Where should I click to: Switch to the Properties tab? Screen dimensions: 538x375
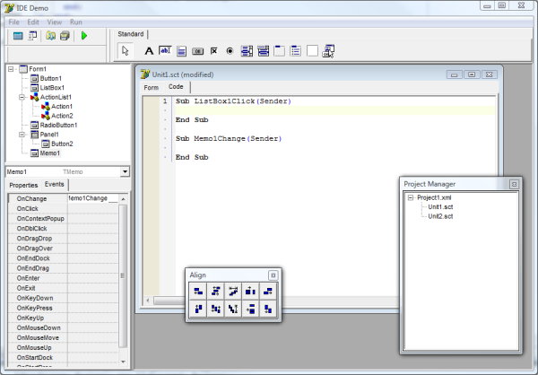23,185
